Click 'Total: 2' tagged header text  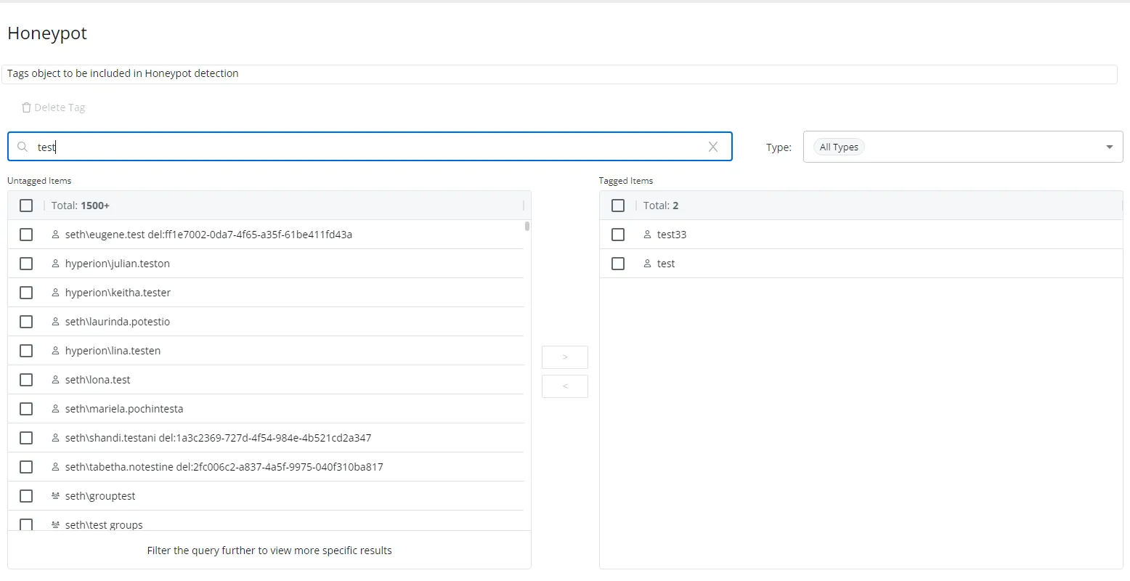pyautogui.click(x=661, y=206)
